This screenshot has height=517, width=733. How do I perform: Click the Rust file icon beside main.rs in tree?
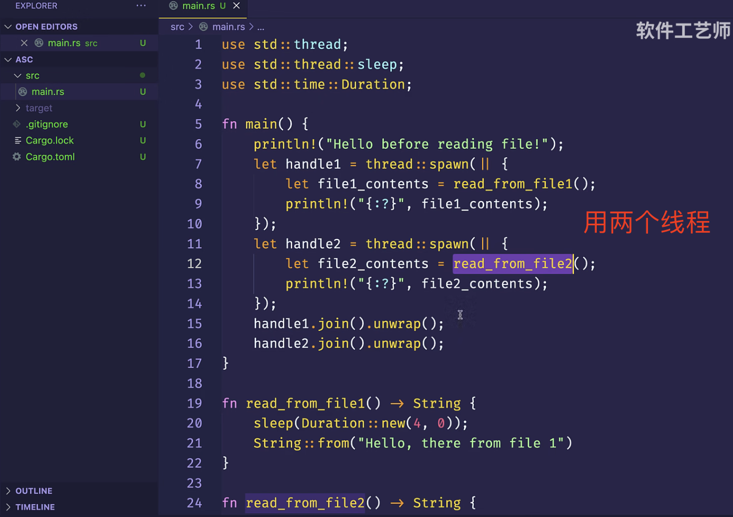coord(23,92)
